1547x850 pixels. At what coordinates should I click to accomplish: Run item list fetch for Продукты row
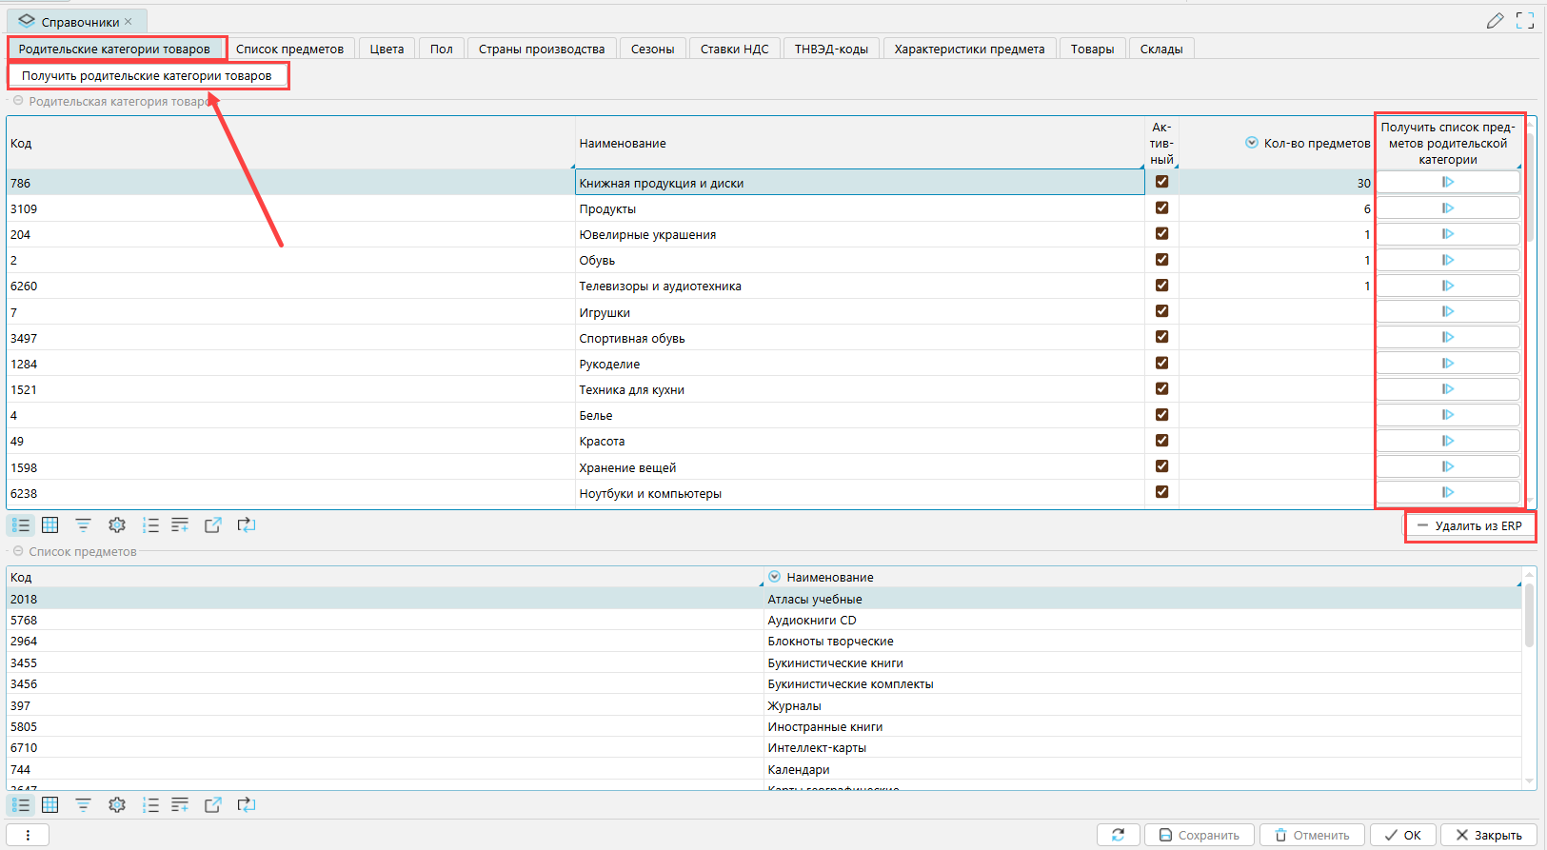[1447, 208]
